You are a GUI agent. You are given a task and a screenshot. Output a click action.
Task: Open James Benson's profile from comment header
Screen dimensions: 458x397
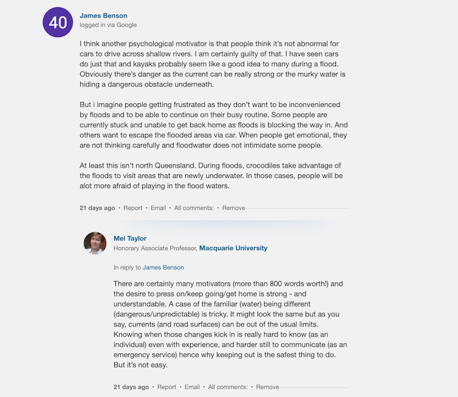pyautogui.click(x=103, y=16)
